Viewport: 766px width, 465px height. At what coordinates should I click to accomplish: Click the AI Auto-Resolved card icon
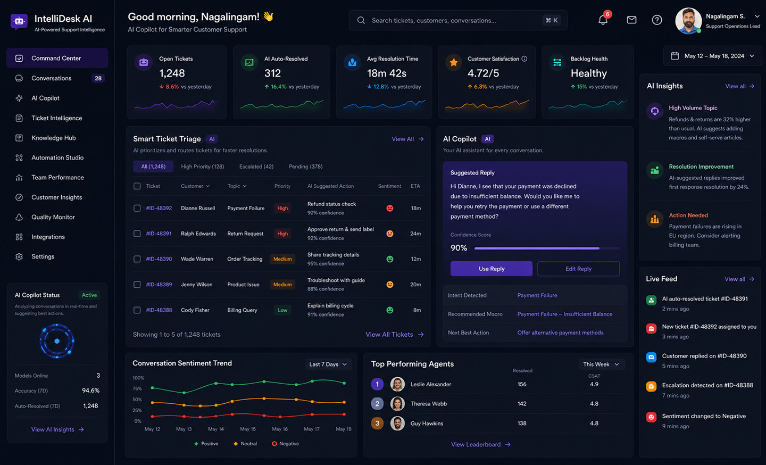click(x=249, y=62)
